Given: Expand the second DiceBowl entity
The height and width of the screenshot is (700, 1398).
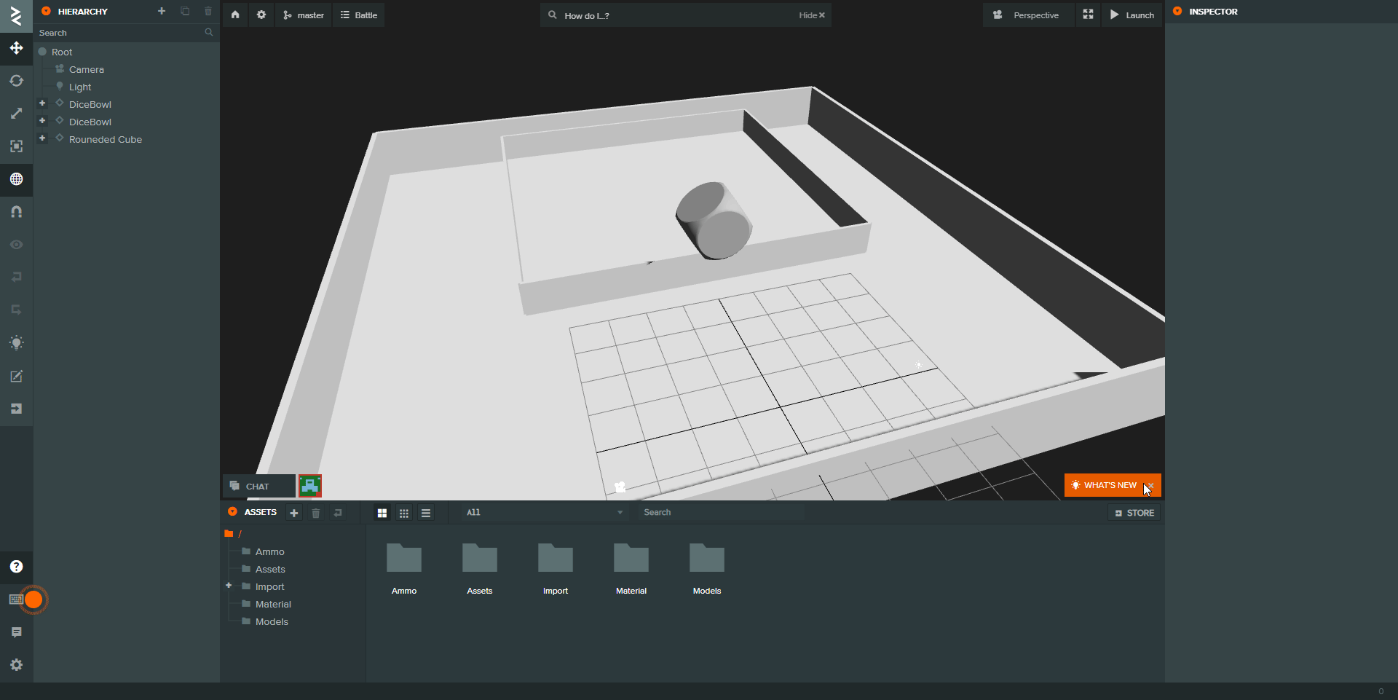Looking at the screenshot, I should (x=42, y=121).
